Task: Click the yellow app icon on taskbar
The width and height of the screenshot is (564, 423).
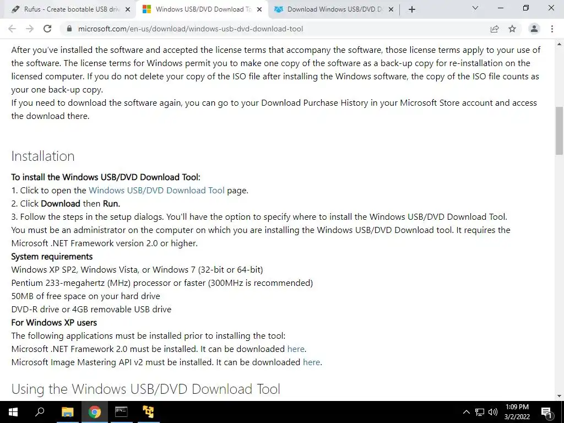Action: pyautogui.click(x=148, y=412)
